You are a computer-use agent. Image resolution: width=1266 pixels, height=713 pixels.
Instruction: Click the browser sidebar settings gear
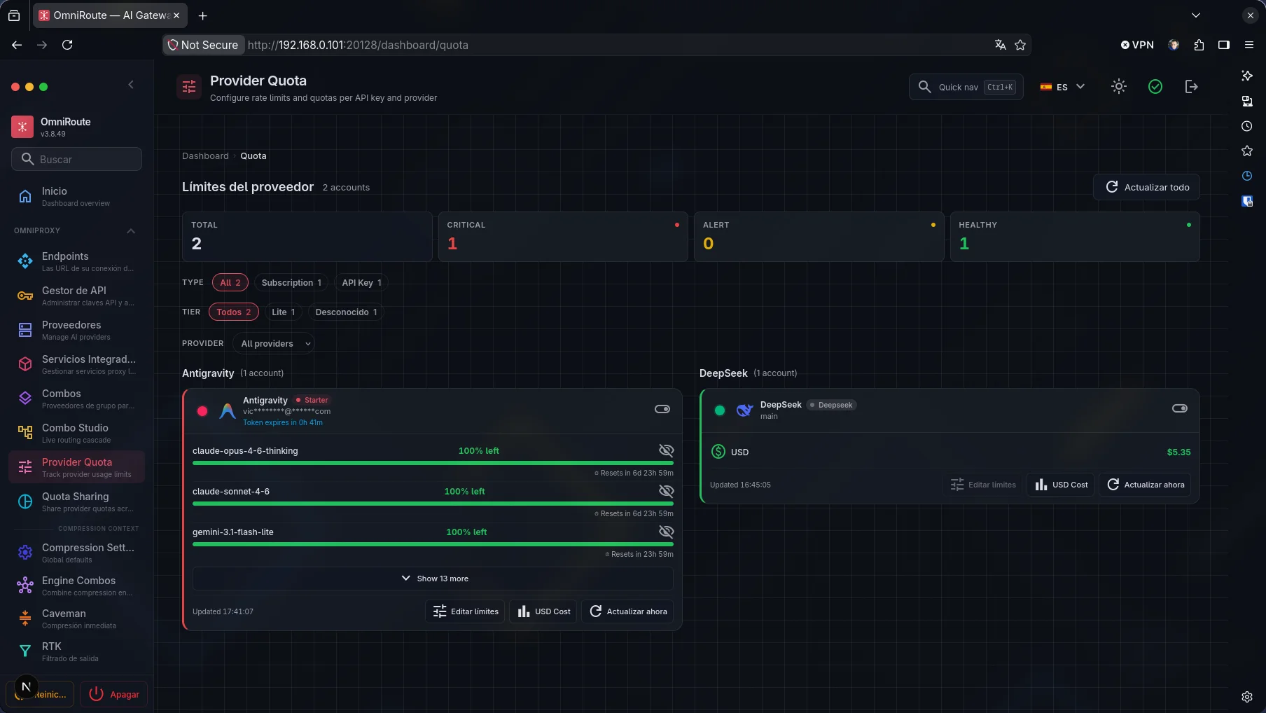pyautogui.click(x=1247, y=697)
